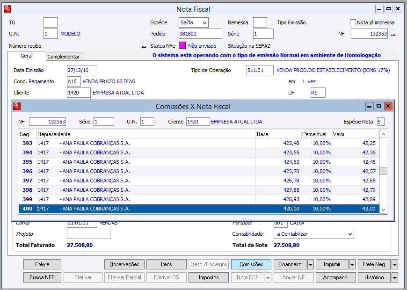Select commission row Seq. 396
This screenshot has height=290, width=407.
tap(199, 171)
